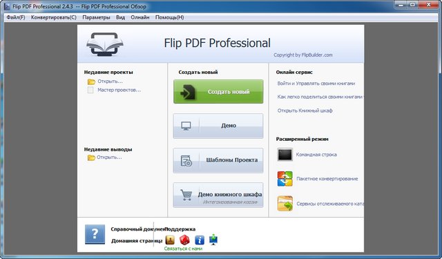Close the Flip PDF Professional window

tap(428, 5)
